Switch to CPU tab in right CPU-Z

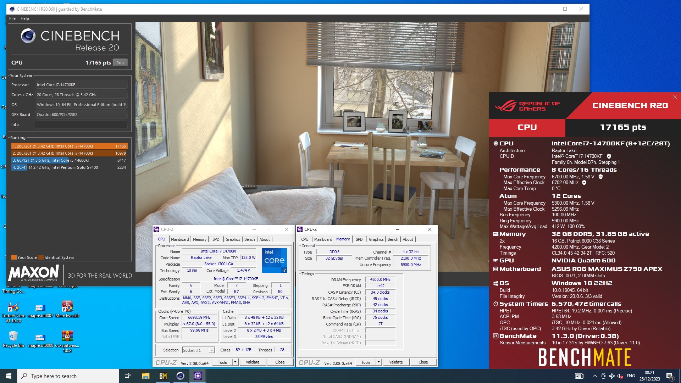coord(305,239)
